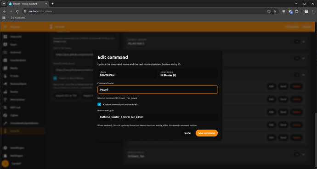Viewport: 317px width, 169px height.
Task: Open the browser three-dot menu
Action: coord(313,11)
